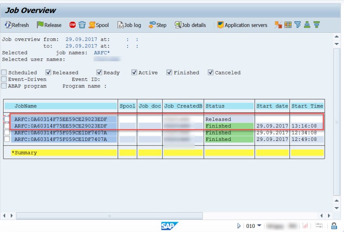Click the bottom scroll-down arrow on the right
Screen dimensions: 344x232
click(337, 208)
